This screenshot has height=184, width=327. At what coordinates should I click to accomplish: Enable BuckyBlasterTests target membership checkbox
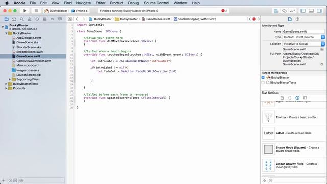[x=263, y=83]
